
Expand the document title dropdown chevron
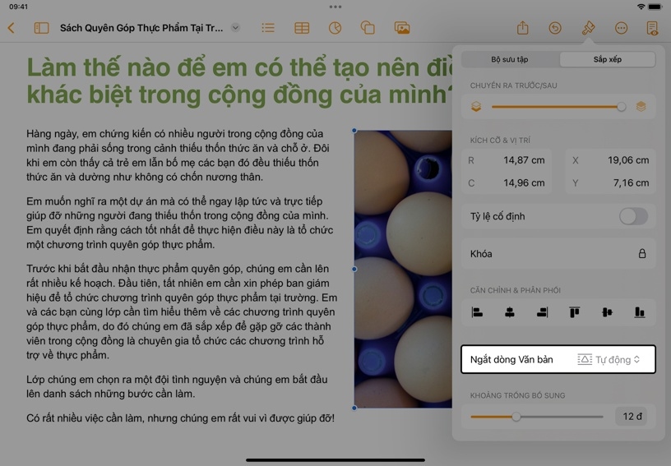235,28
